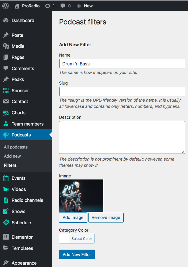
Task: Click the Remove Image button
Action: click(x=106, y=217)
